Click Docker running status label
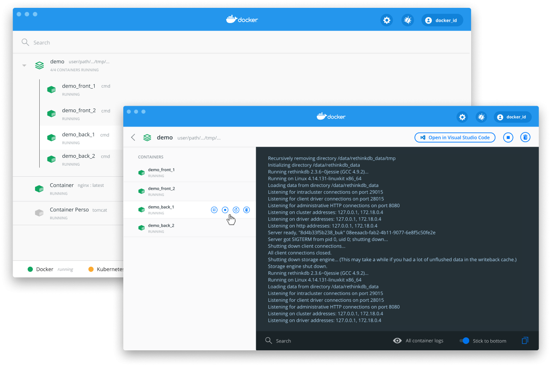This screenshot has height=366, width=550. pos(54,269)
